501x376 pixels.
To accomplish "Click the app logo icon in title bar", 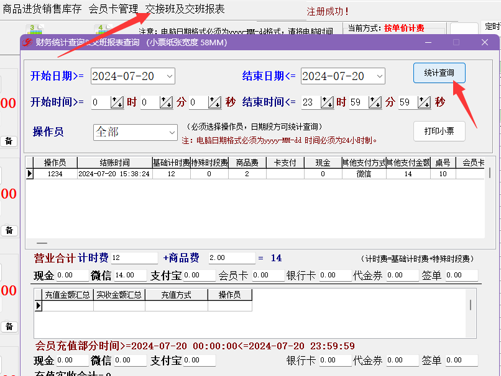I will point(27,42).
